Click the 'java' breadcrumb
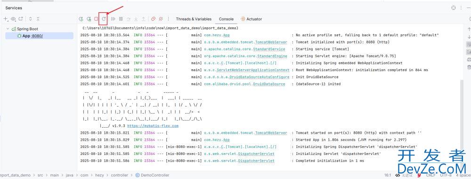The width and height of the screenshot is (471, 179). click(70, 175)
